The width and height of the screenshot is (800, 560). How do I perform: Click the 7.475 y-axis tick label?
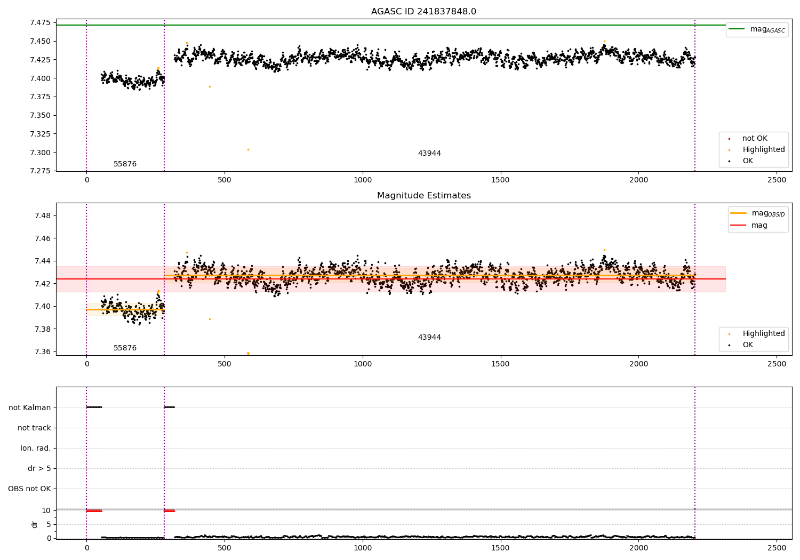pyautogui.click(x=41, y=22)
